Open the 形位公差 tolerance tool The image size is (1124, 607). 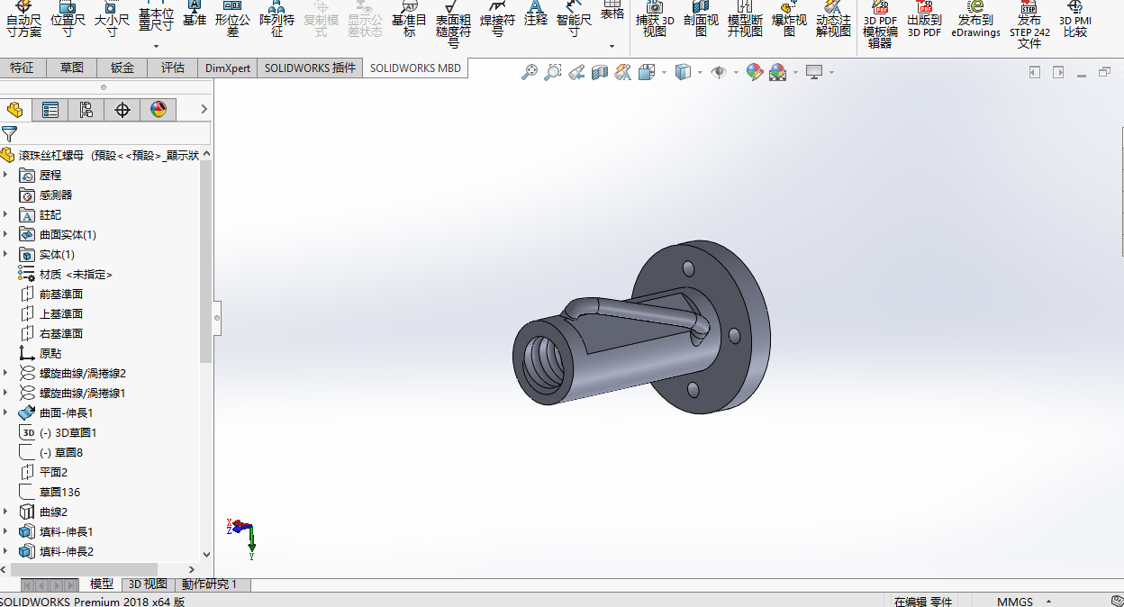232,19
